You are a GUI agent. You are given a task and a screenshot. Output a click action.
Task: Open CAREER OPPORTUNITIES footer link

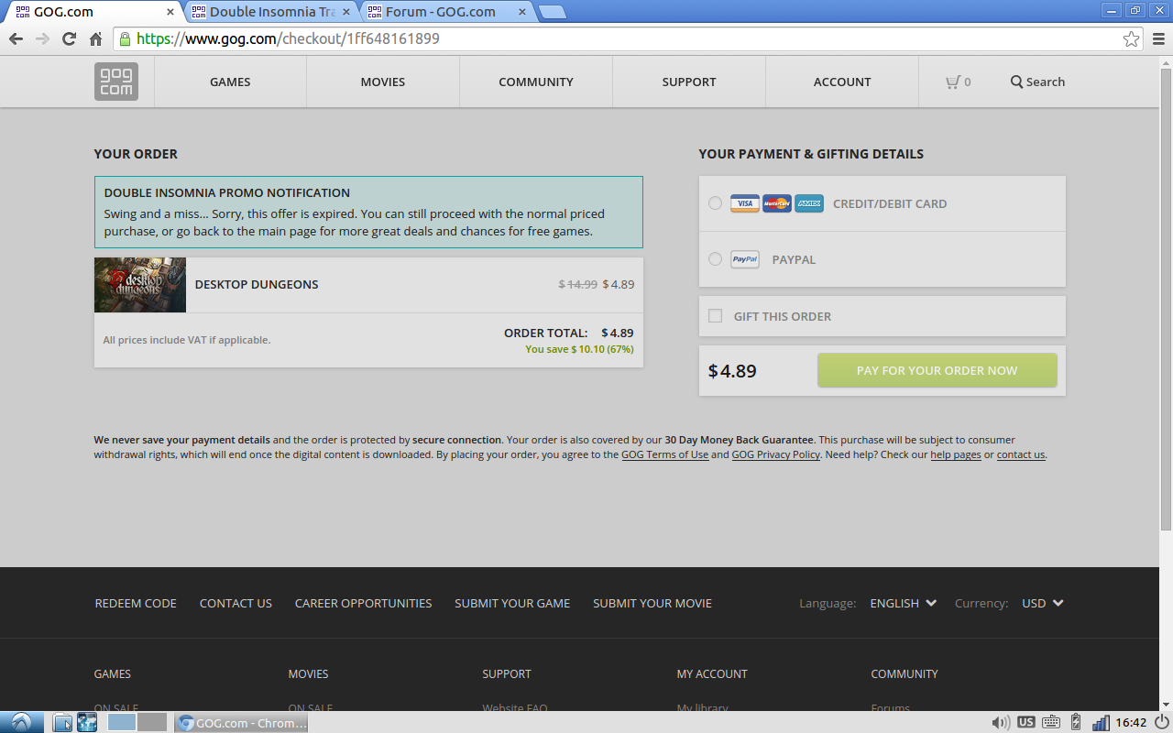click(x=363, y=603)
